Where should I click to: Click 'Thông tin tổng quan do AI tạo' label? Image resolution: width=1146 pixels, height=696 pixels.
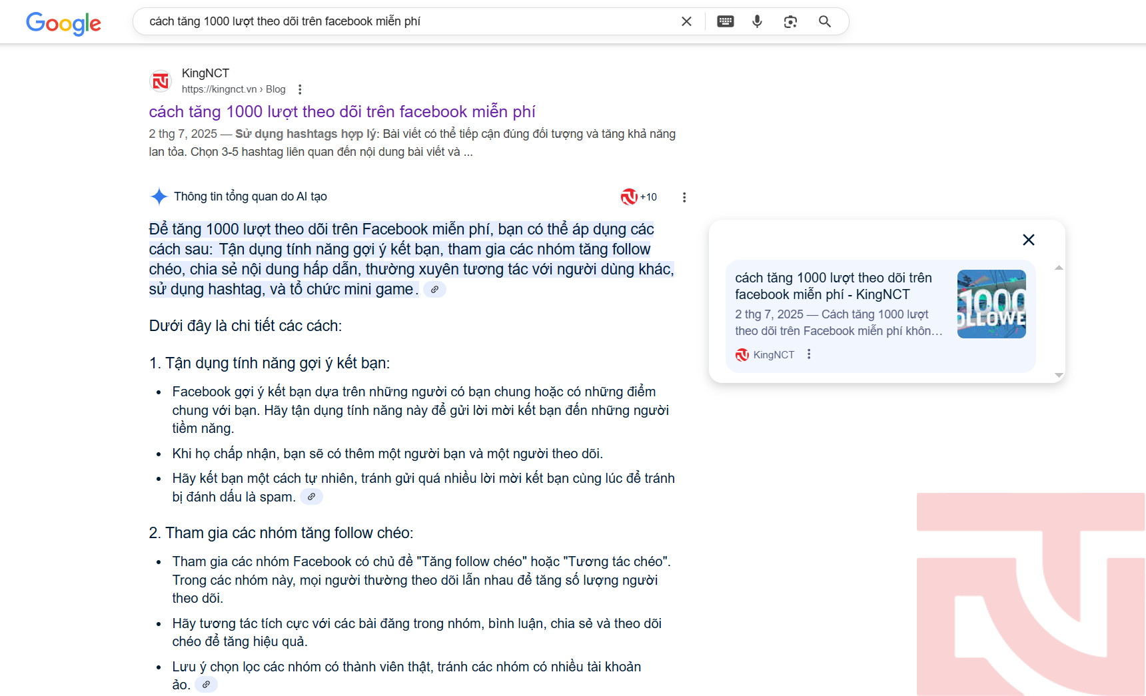click(251, 196)
